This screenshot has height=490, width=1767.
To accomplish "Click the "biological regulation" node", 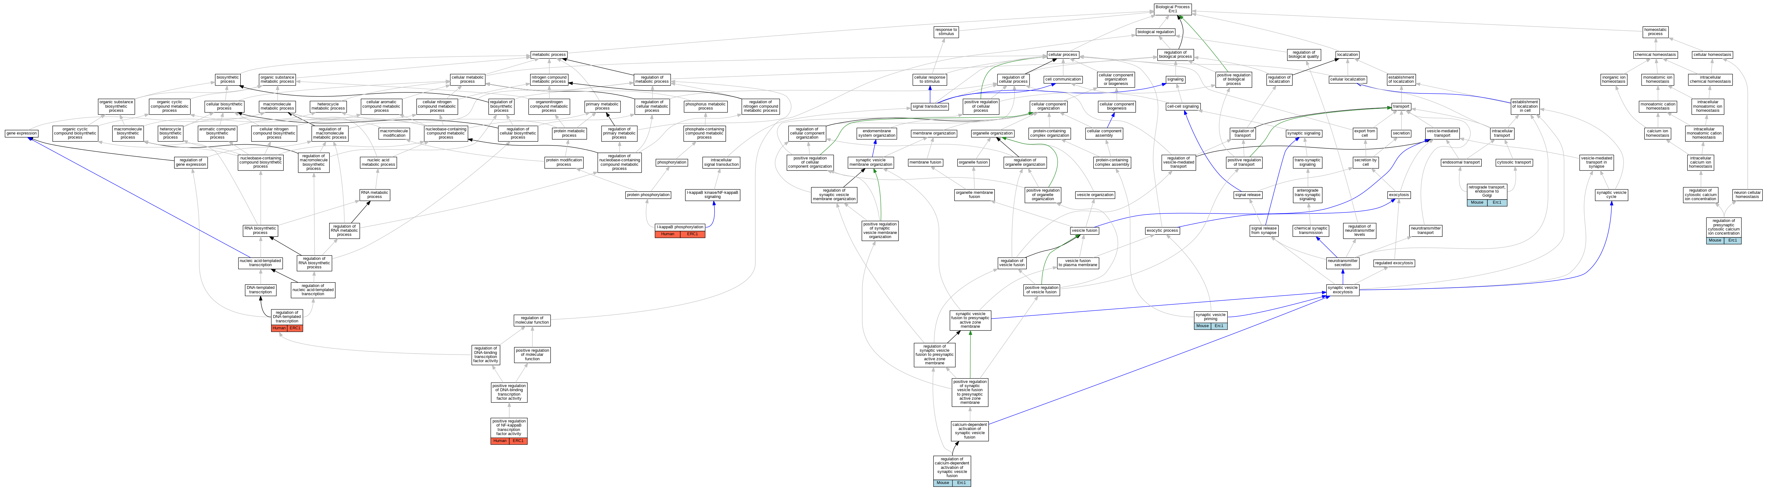I will 1155,32.
